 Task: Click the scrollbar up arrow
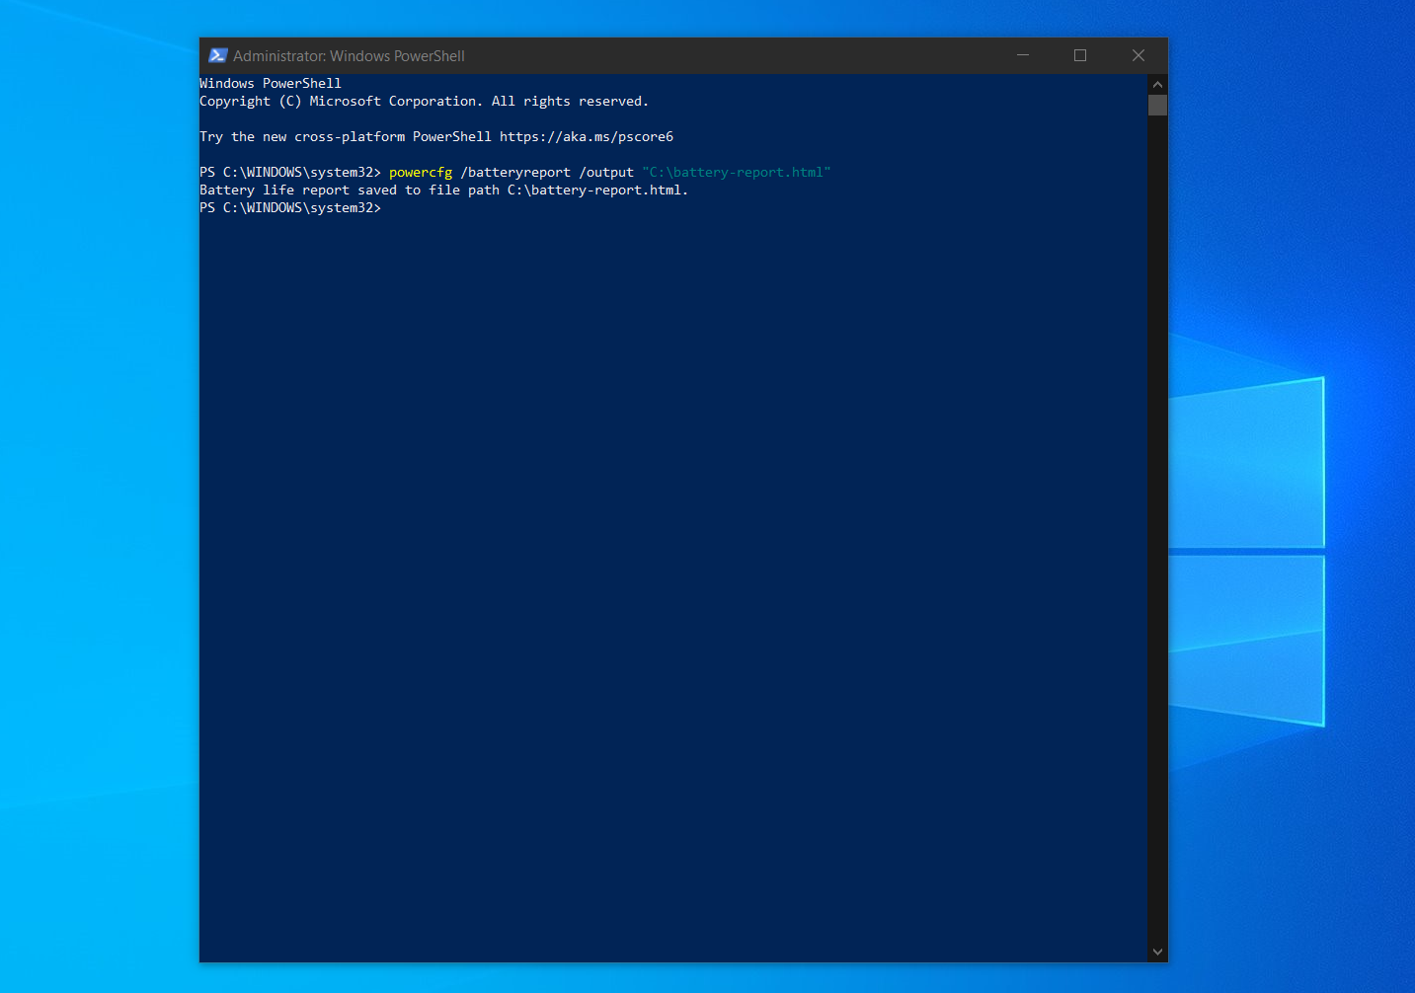point(1156,85)
